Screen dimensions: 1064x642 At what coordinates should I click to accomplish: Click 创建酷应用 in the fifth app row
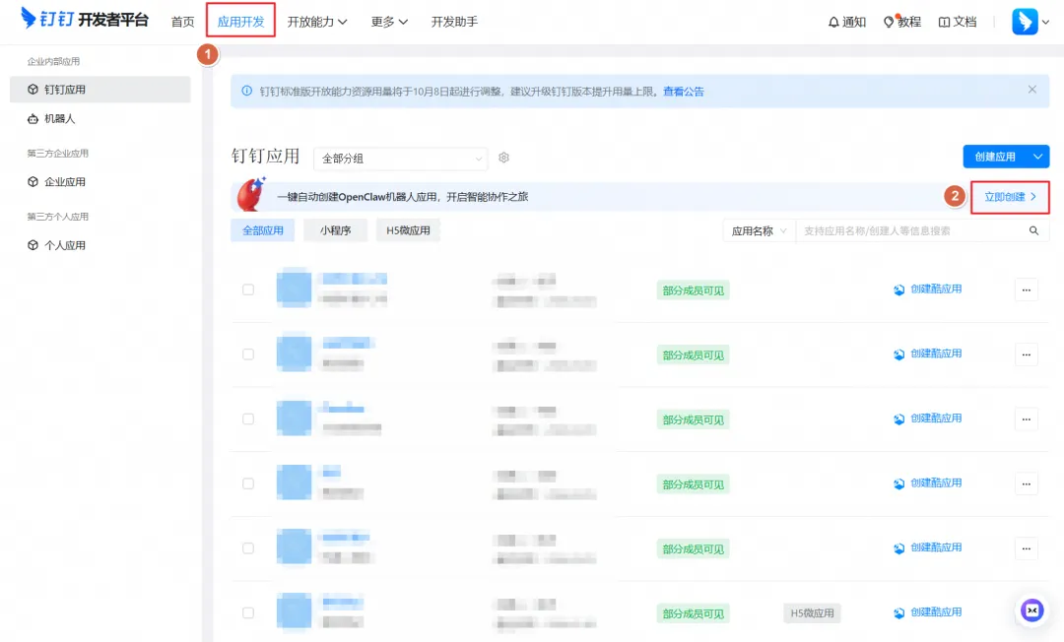pyautogui.click(x=928, y=547)
